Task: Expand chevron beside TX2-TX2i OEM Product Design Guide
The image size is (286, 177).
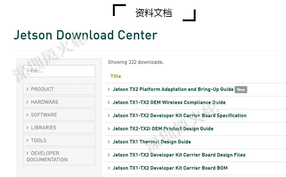Action: click(109, 129)
